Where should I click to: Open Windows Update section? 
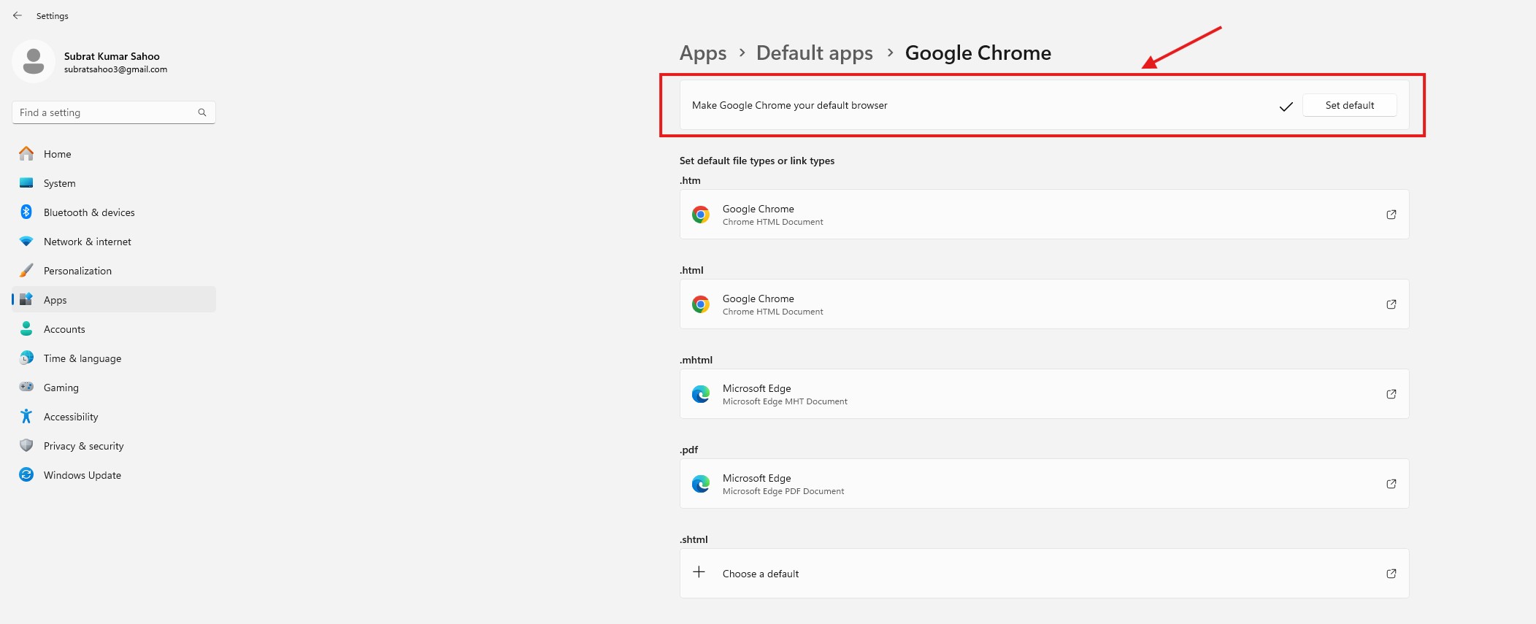pyautogui.click(x=82, y=475)
